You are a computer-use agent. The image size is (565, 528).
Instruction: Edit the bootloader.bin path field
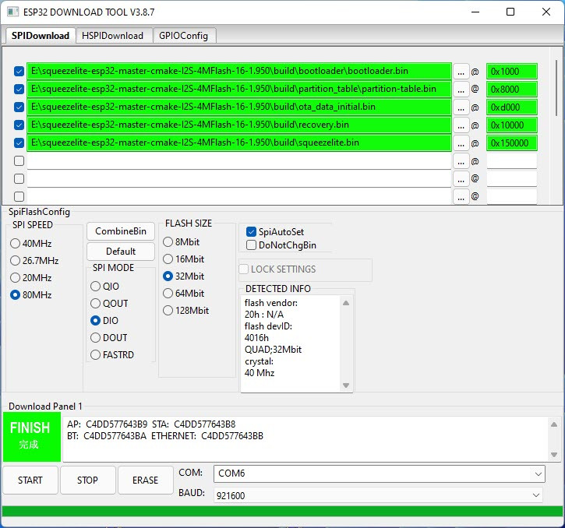pyautogui.click(x=239, y=71)
